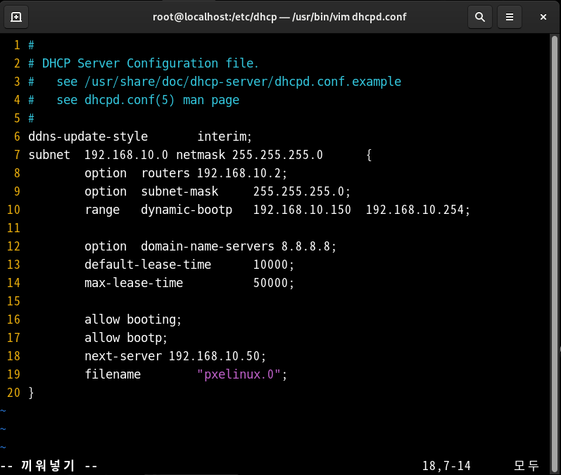Open the terminal search
The height and width of the screenshot is (475, 561).
(480, 17)
